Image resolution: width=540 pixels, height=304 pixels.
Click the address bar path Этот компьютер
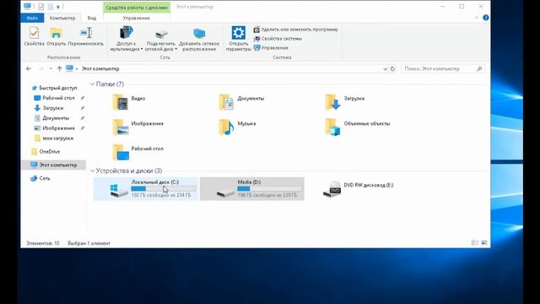tap(100, 69)
